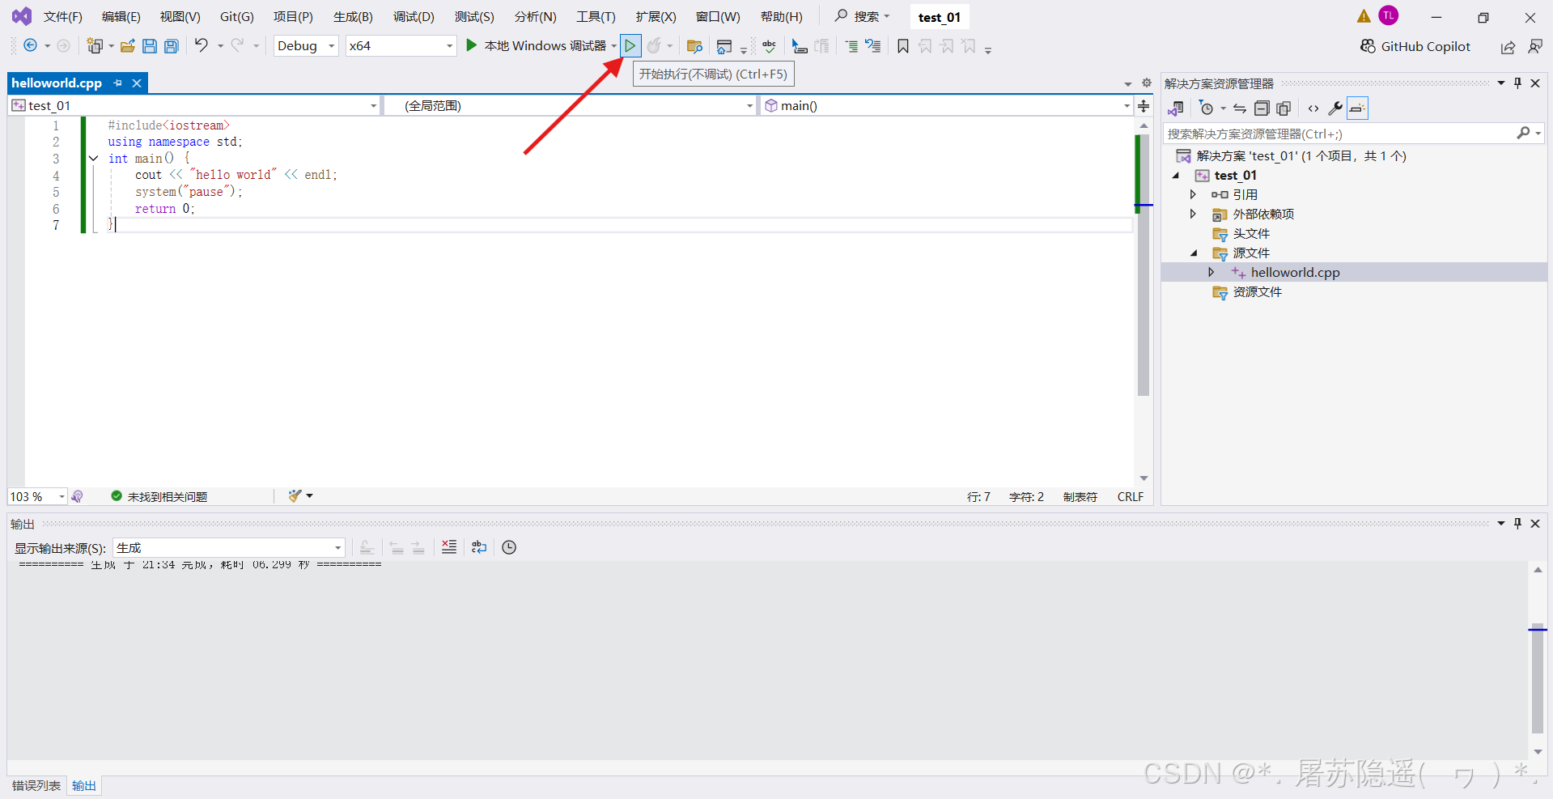Screen dimensions: 1553x799
Task: Open a file with the folder icon
Action: pyautogui.click(x=128, y=46)
